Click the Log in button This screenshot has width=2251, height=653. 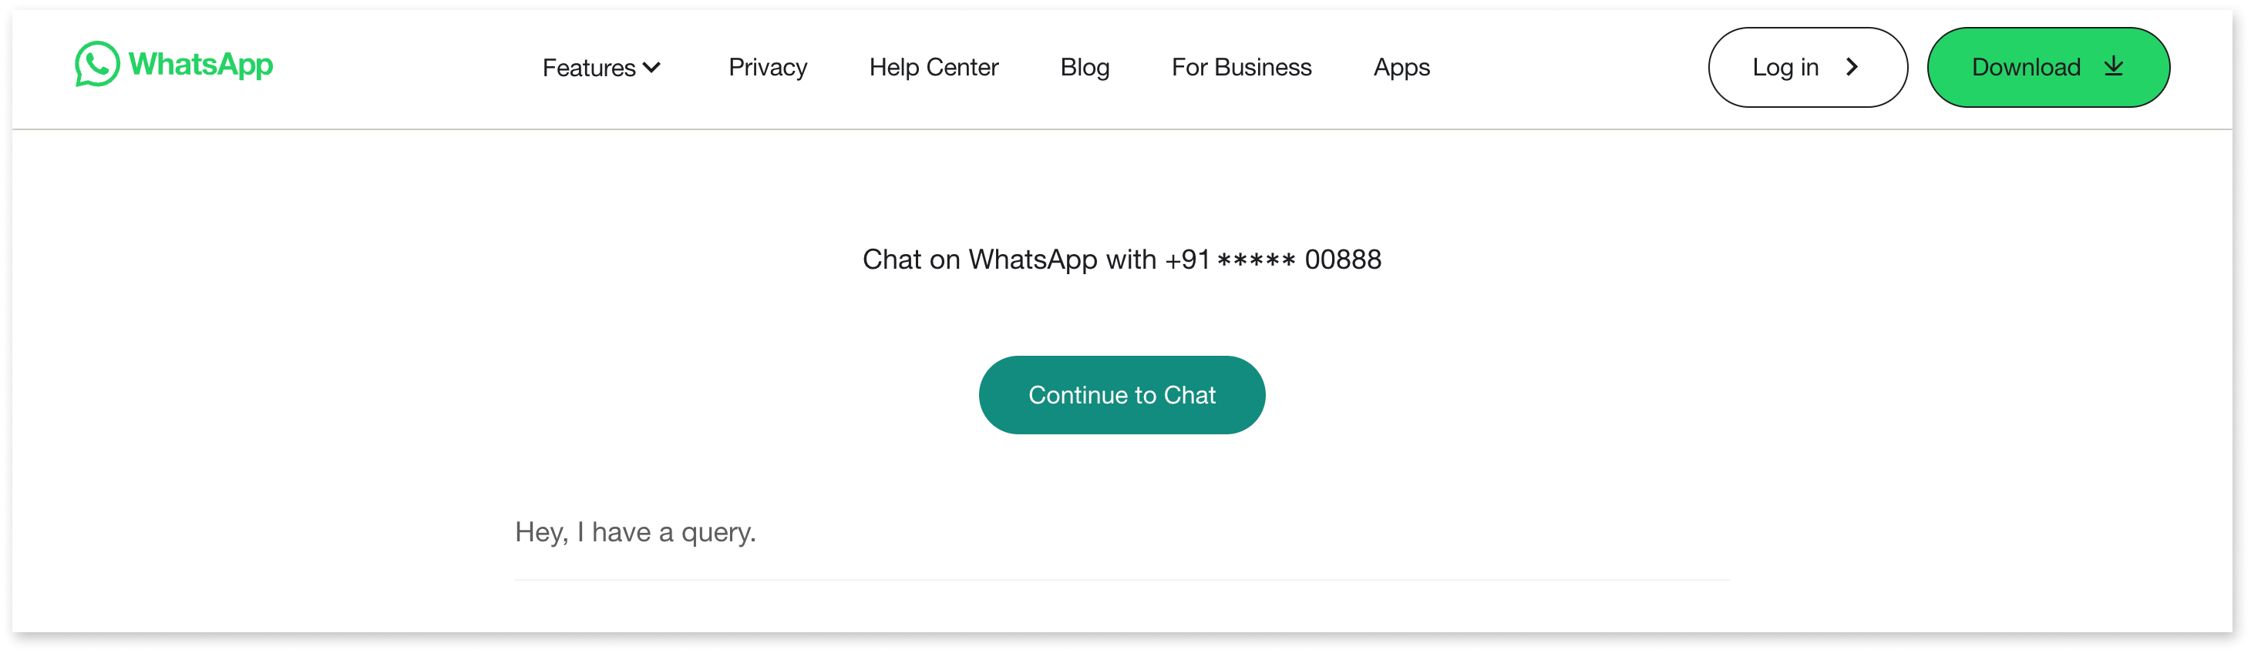coord(1807,67)
